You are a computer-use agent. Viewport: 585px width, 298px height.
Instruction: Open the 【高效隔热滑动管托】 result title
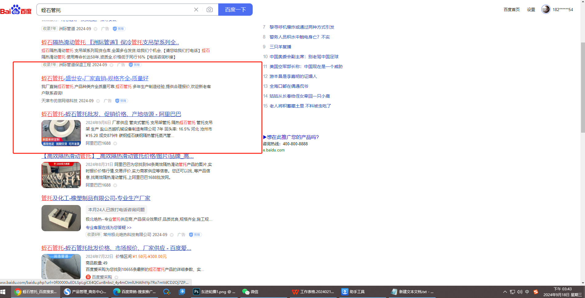point(117,156)
